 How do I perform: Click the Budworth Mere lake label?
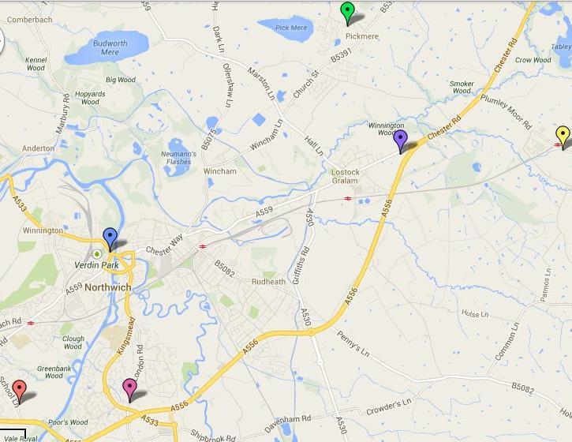pos(110,47)
